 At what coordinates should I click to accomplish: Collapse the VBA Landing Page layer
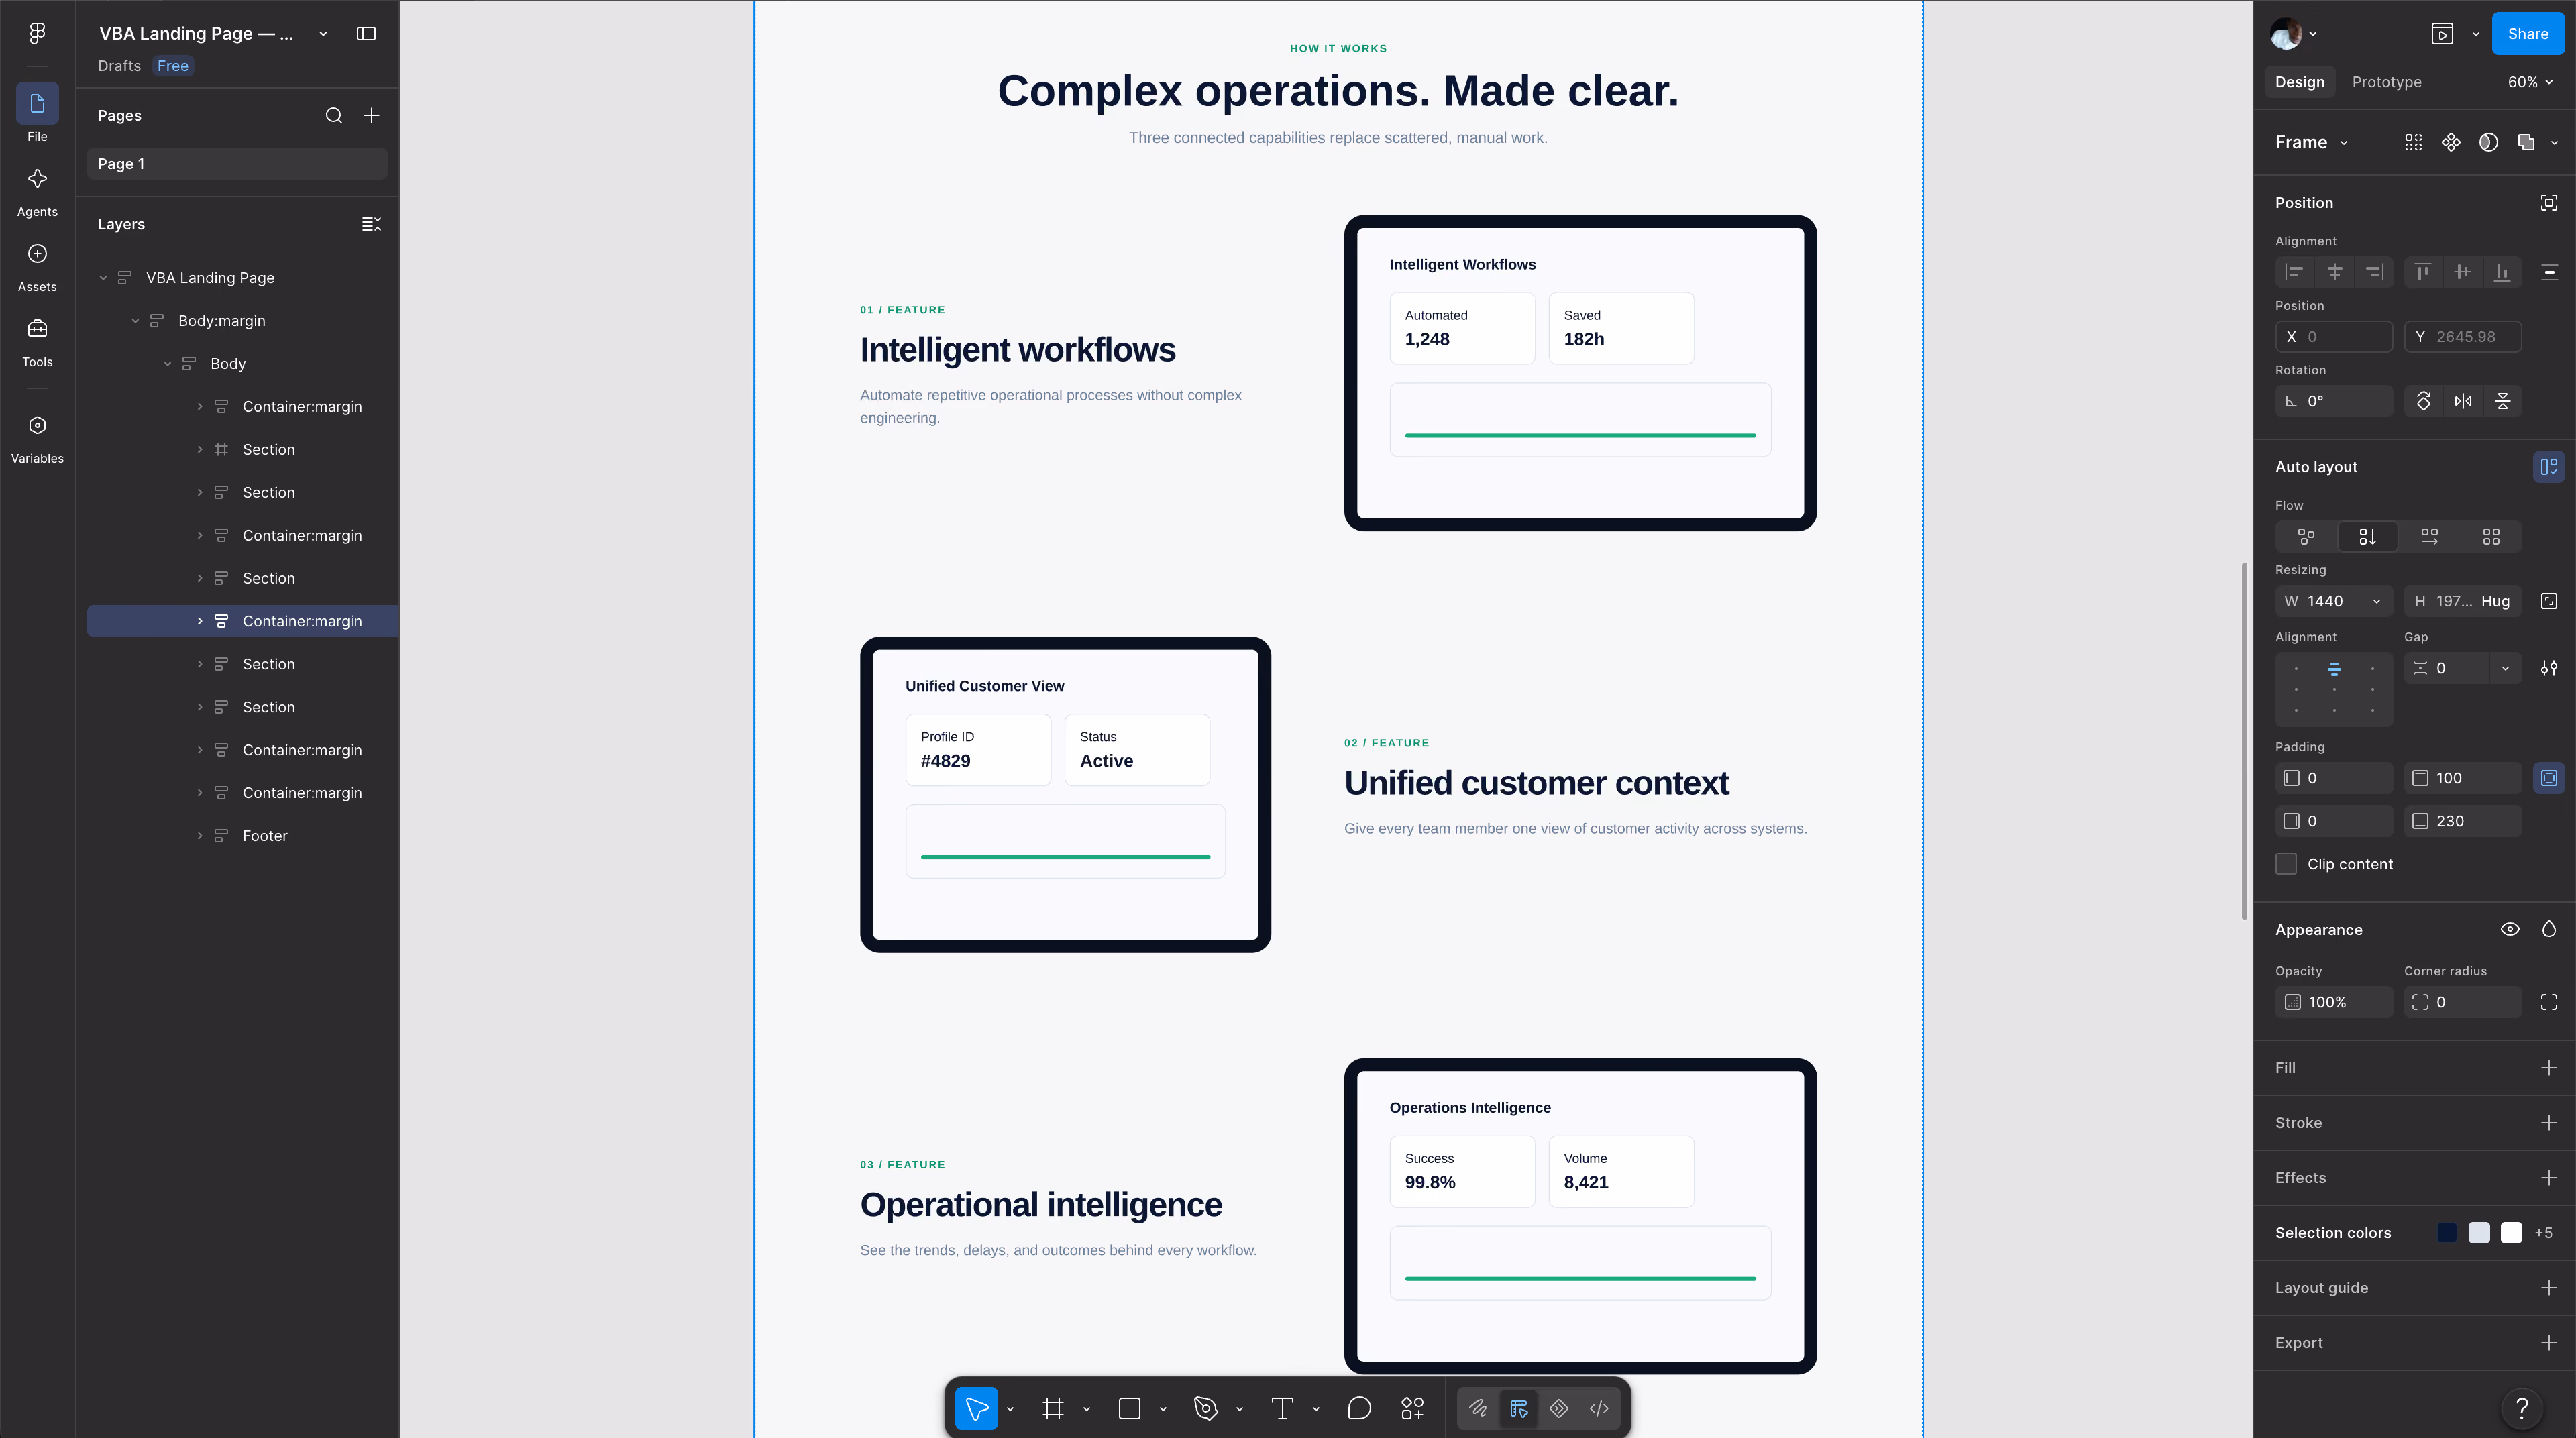(x=103, y=278)
